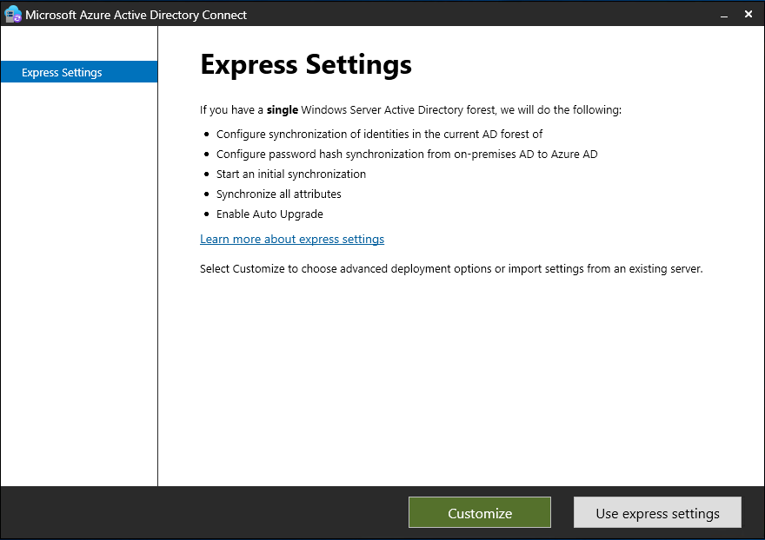Click the Express Settings page heading
This screenshot has height=540, width=765.
[306, 64]
